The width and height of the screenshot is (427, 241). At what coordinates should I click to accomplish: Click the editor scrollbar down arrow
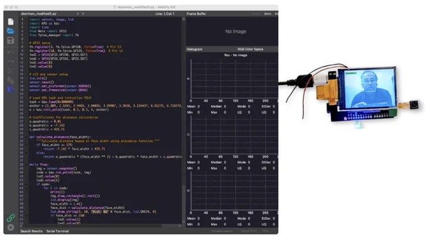183,222
